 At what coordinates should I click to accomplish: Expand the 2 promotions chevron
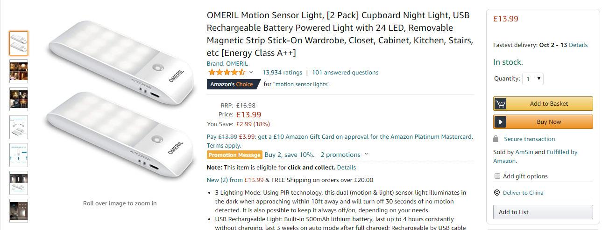tap(366, 155)
